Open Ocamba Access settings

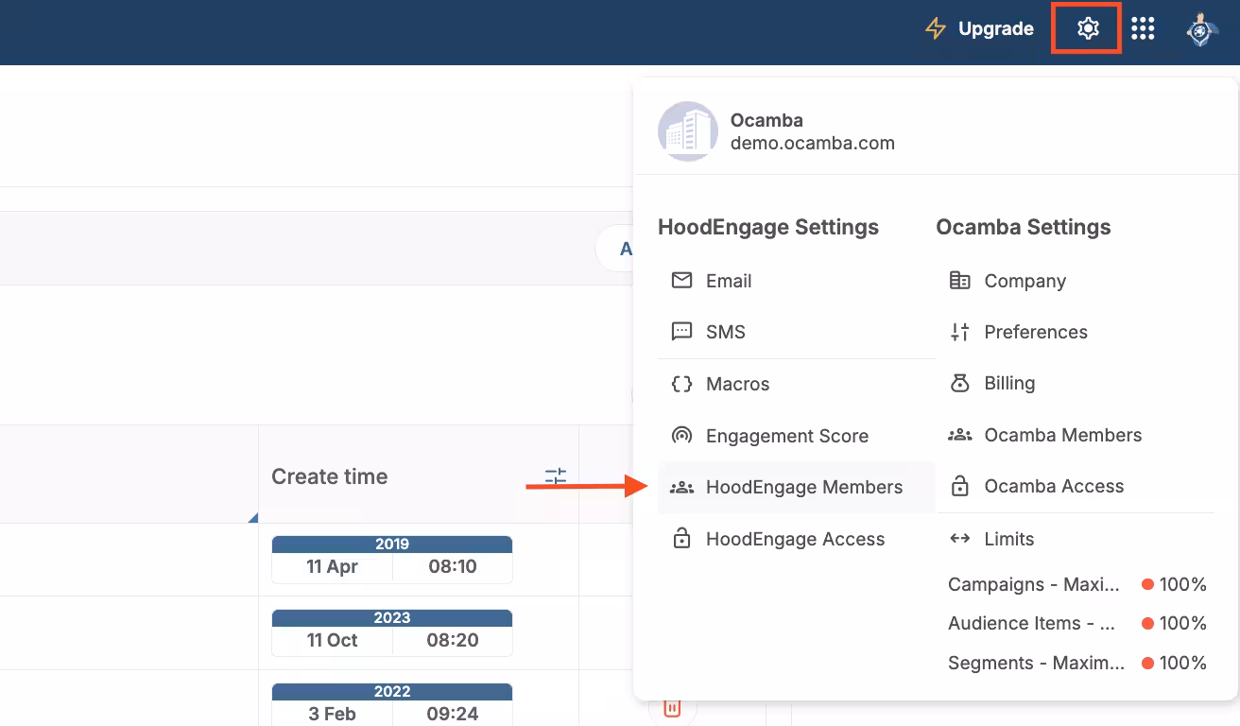pos(1054,486)
